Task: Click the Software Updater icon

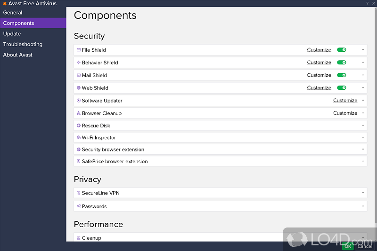Action: 78,101
